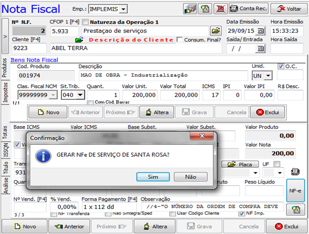Open the Unid. UN dropdown
Viewport: 309px width, 234px height.
268,75
